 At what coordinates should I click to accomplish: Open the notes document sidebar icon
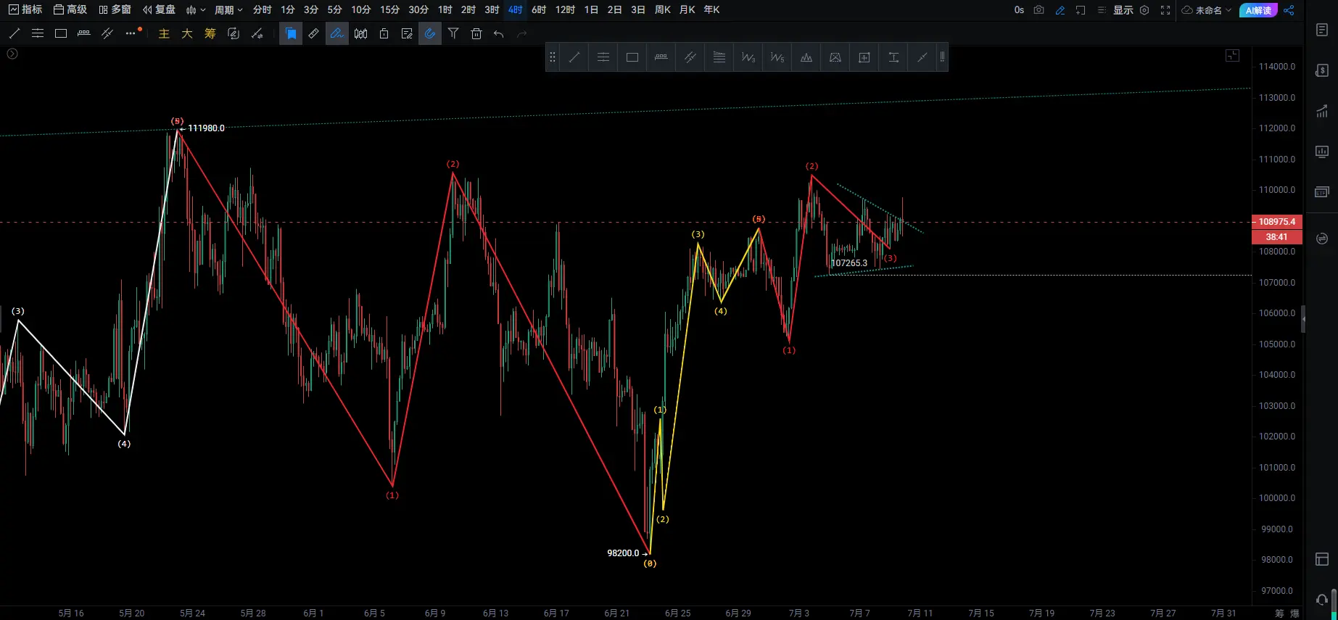(1322, 30)
